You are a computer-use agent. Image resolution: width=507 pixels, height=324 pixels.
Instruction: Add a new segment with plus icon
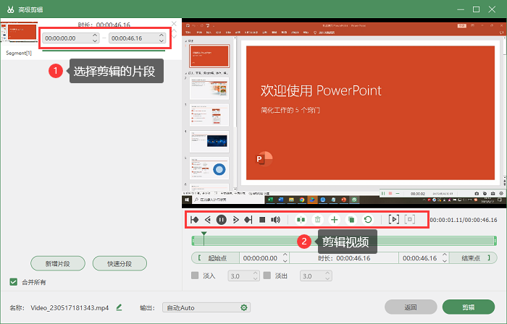(x=335, y=220)
